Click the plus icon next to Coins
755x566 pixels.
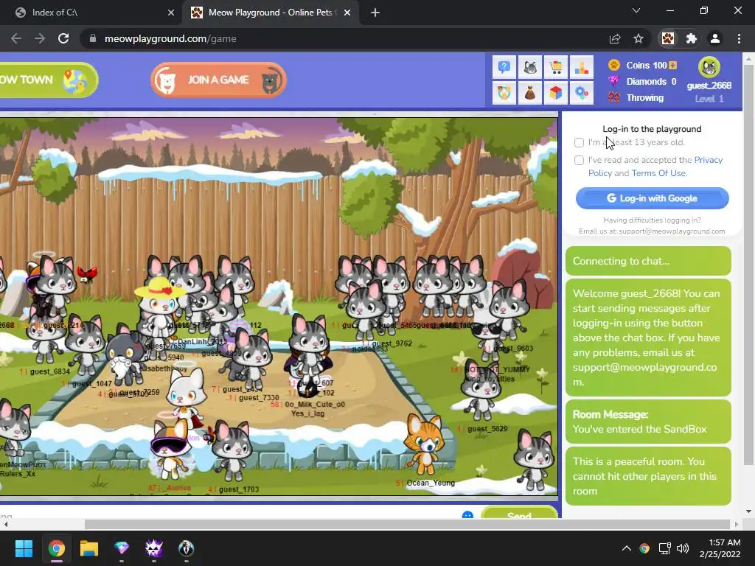click(672, 65)
